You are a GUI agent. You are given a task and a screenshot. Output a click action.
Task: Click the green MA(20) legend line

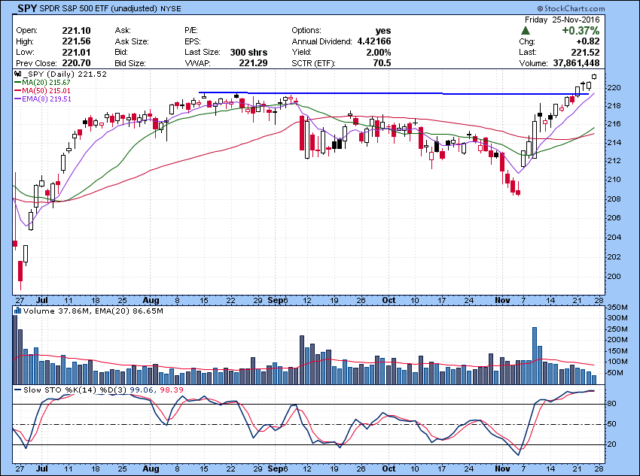17,82
